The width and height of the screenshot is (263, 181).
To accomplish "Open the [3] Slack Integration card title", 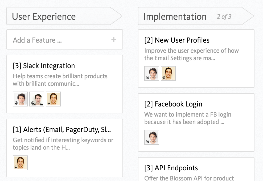I will point(44,66).
